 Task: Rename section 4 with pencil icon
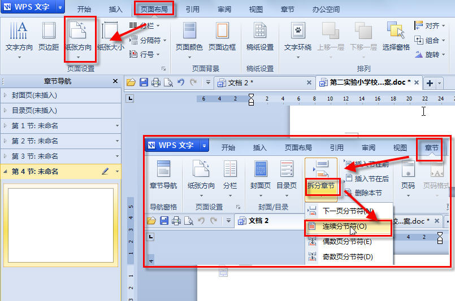pos(105,171)
